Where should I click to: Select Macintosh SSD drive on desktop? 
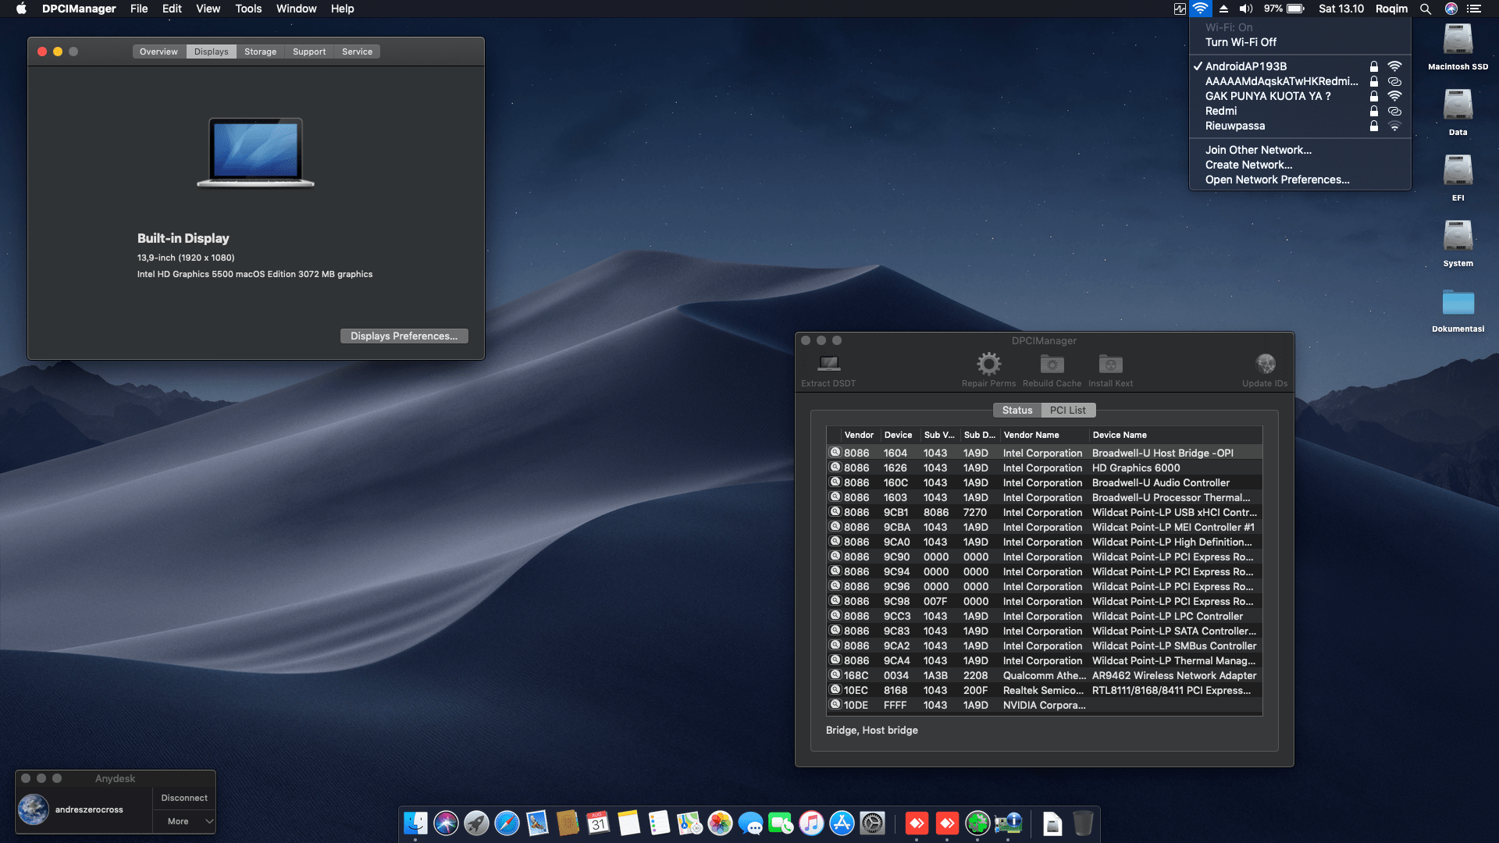coord(1458,48)
